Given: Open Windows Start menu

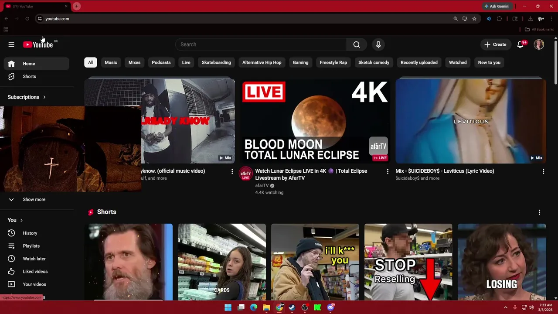Looking at the screenshot, I should click(228, 307).
